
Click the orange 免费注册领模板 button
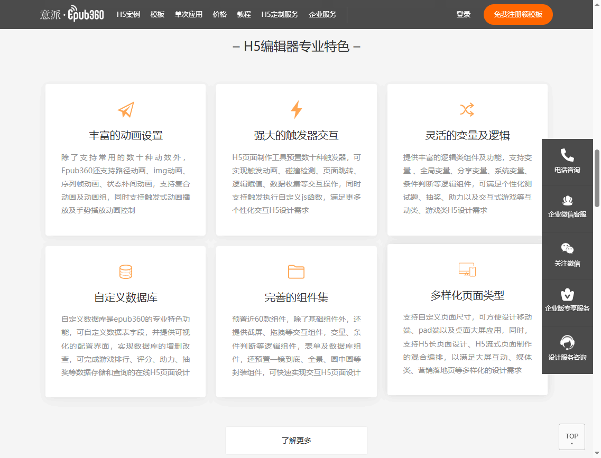click(x=518, y=14)
